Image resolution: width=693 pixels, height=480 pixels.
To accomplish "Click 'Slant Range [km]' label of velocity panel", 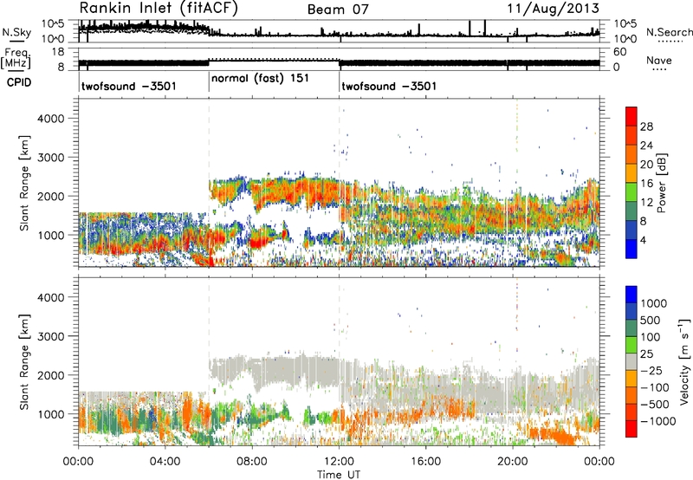I will click(x=24, y=361).
